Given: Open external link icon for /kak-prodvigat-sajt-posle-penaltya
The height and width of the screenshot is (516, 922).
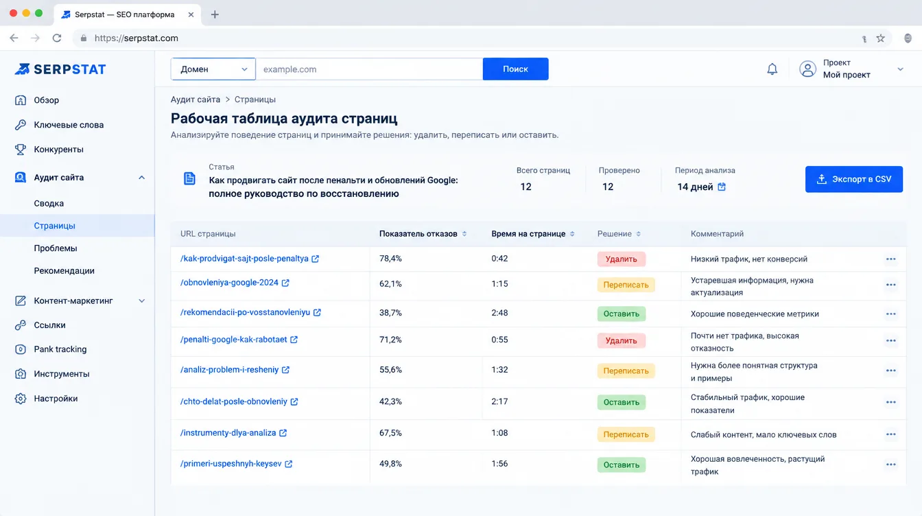Looking at the screenshot, I should click(x=316, y=259).
